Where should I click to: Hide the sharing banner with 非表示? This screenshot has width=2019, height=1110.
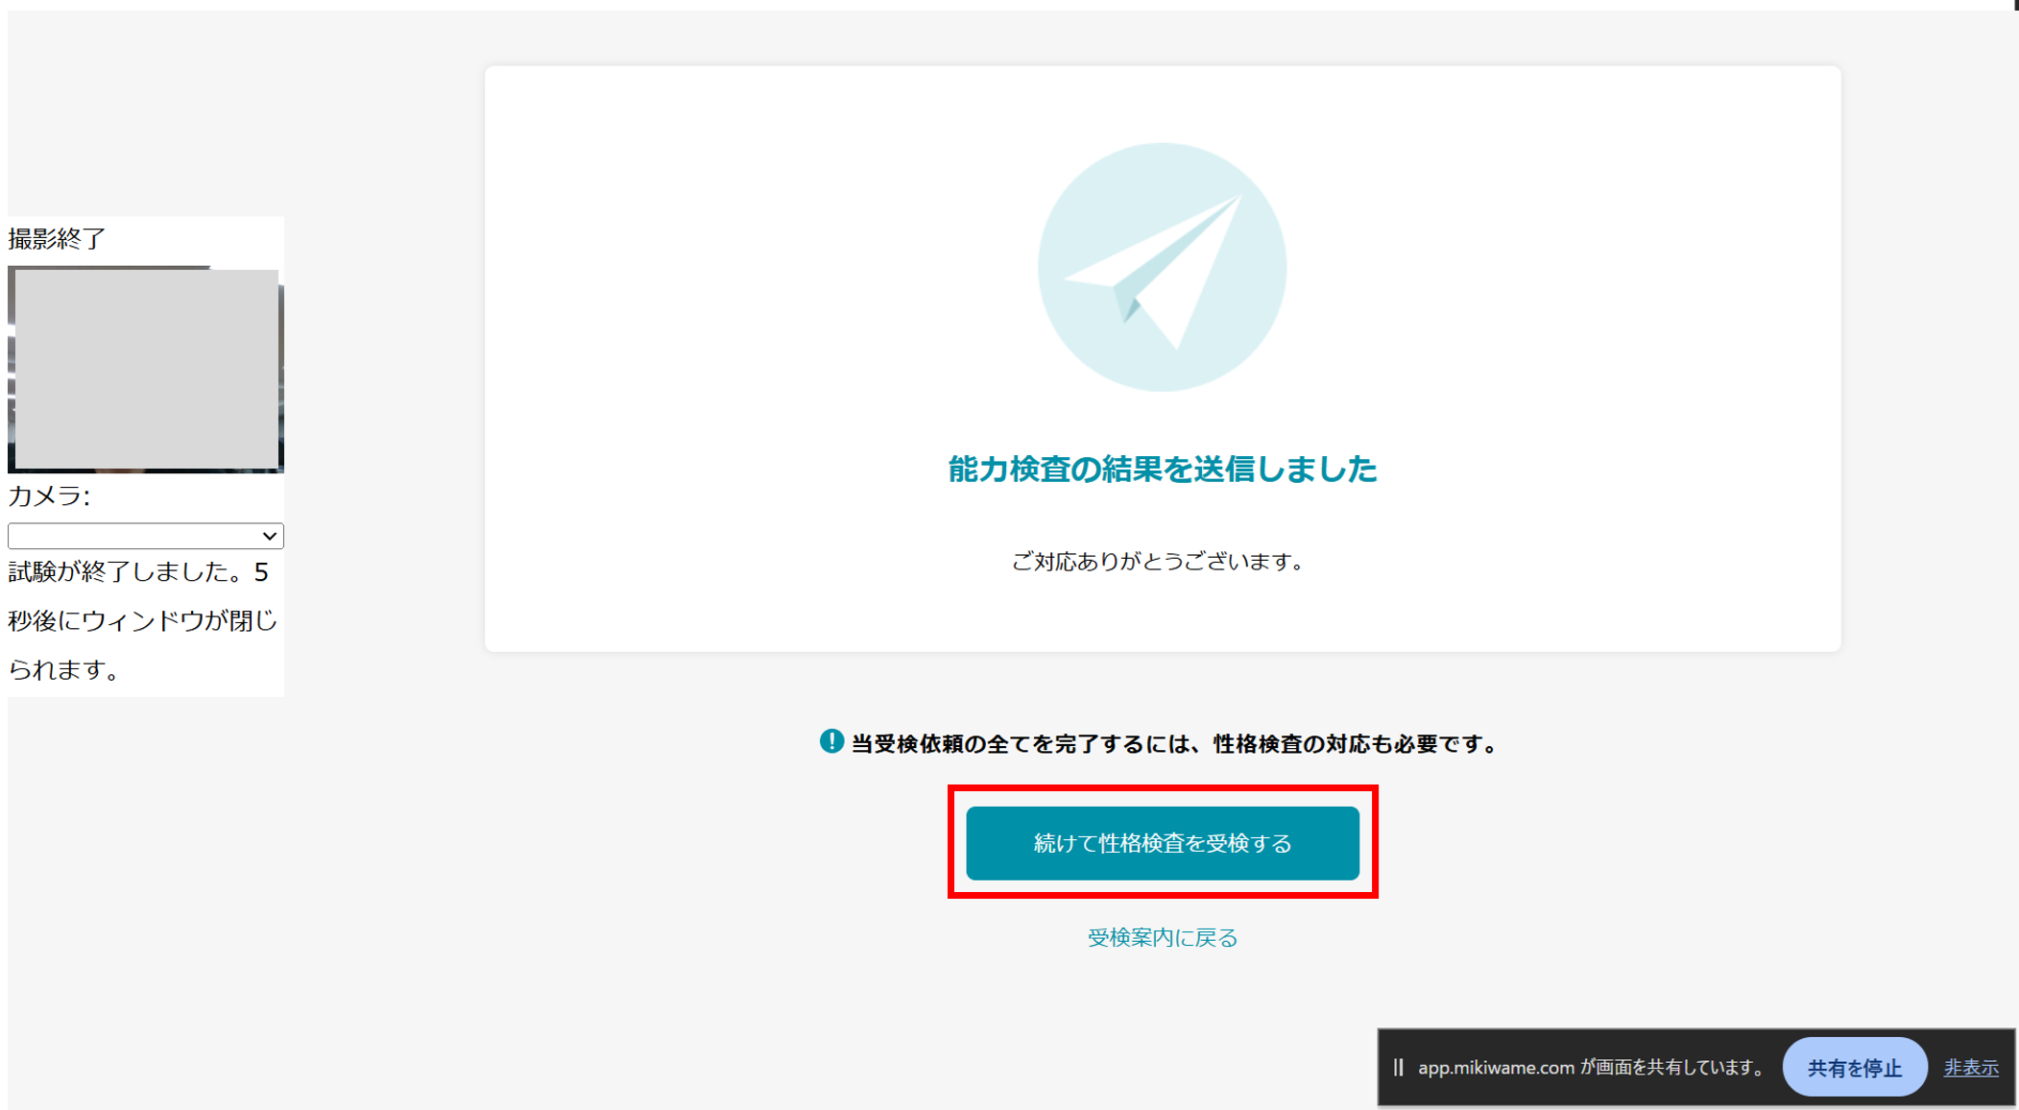coord(1970,1066)
